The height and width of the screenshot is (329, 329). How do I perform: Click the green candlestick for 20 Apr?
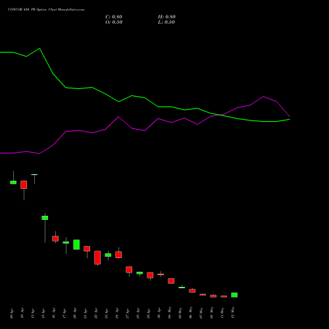76,245
